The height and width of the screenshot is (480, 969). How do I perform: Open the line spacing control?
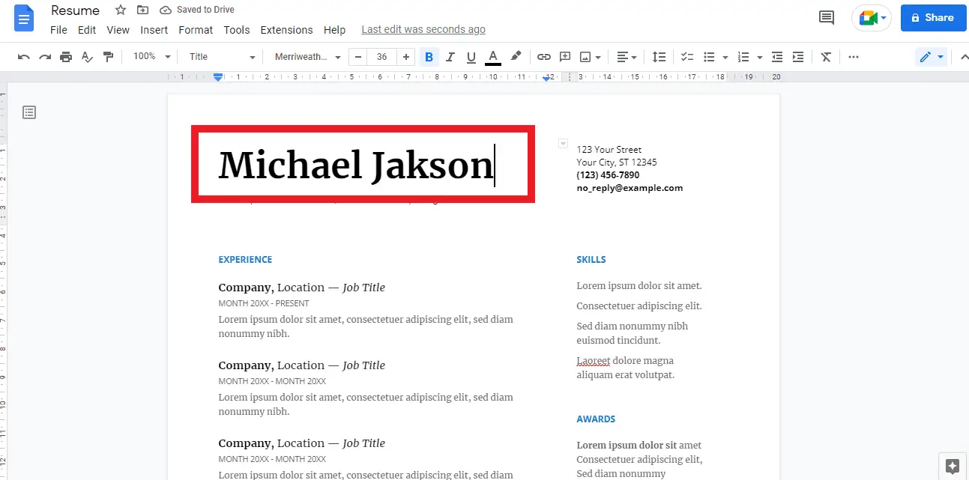tap(659, 56)
